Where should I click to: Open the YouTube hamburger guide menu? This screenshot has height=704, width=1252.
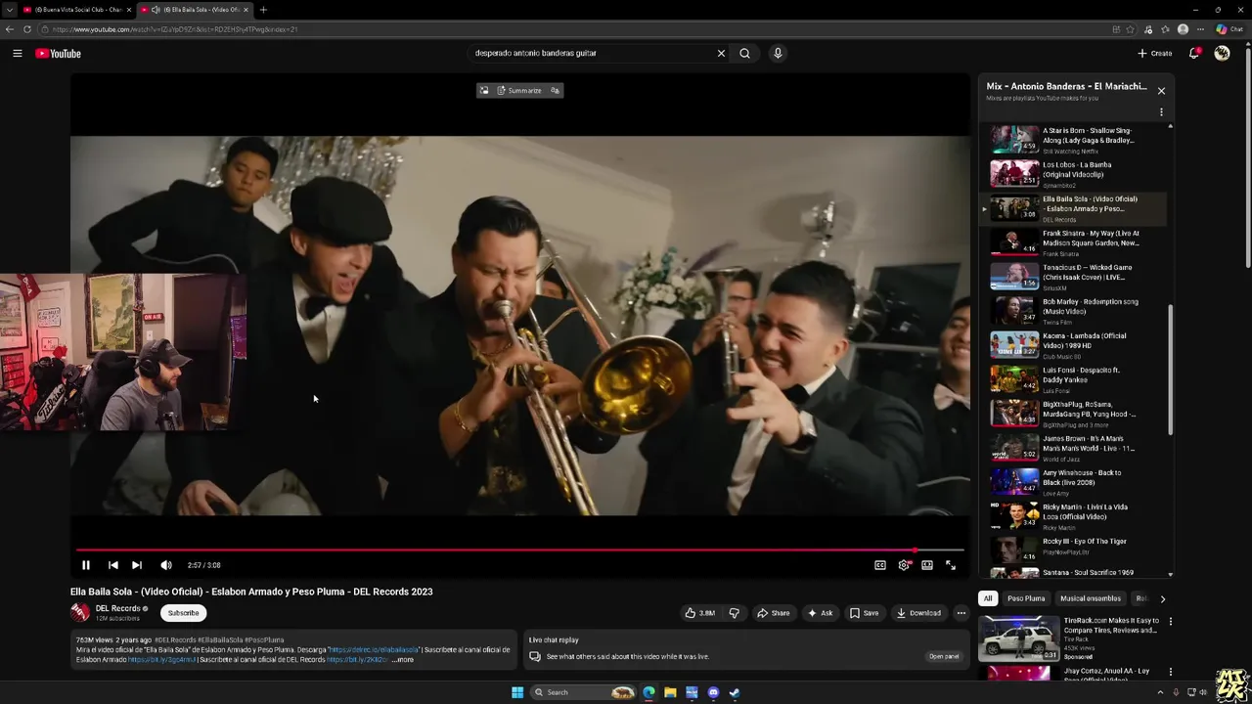pyautogui.click(x=18, y=54)
